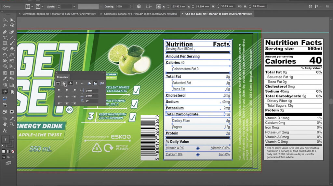
Task: Select the Scale tool
Action: (12, 55)
